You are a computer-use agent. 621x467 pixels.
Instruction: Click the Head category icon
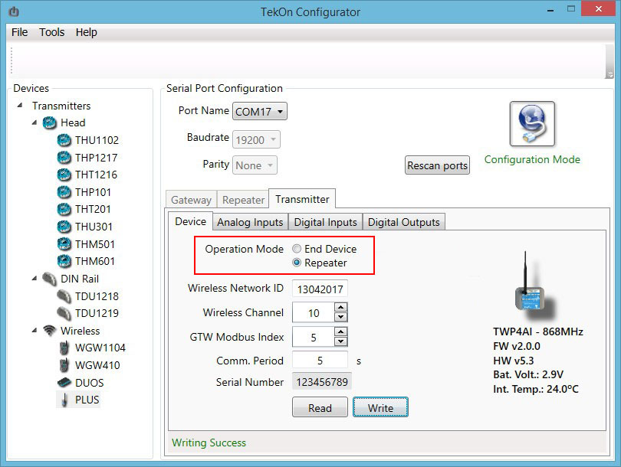tap(50, 122)
